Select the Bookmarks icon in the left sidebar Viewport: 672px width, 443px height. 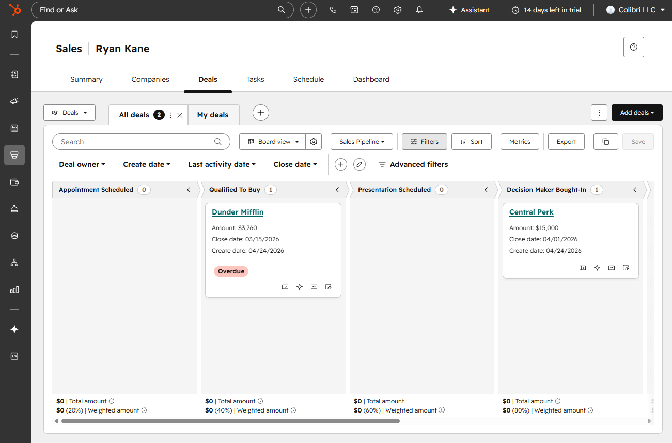[14, 35]
